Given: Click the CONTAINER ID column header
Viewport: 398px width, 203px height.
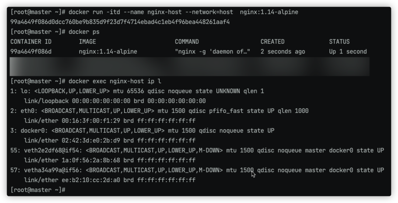Looking at the screenshot, I should (31, 42).
